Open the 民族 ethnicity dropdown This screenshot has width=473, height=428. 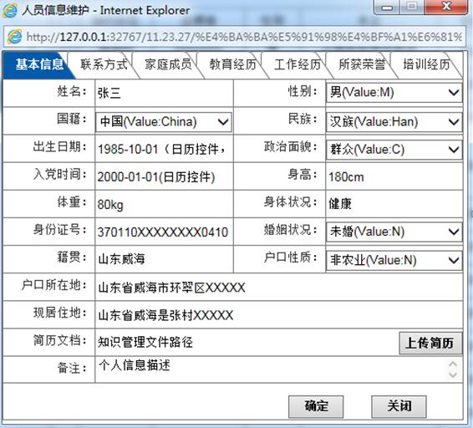[x=394, y=122]
